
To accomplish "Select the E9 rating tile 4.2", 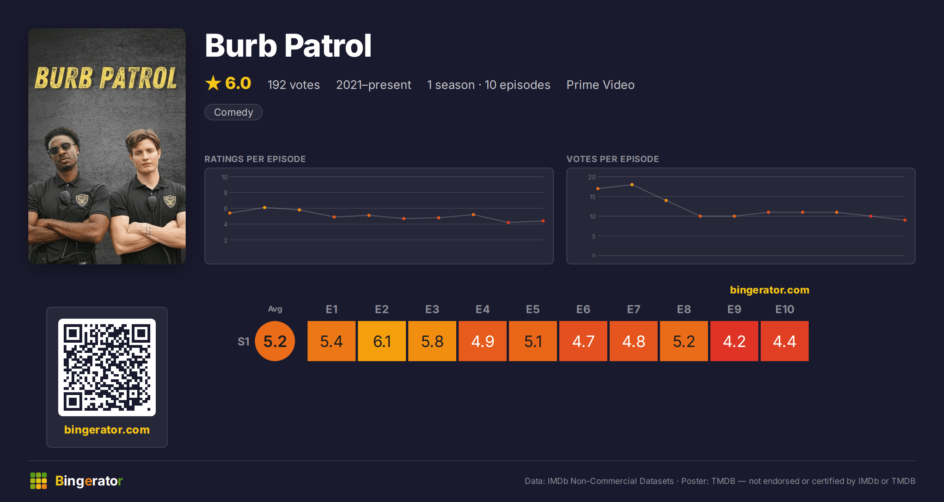I will pos(734,341).
